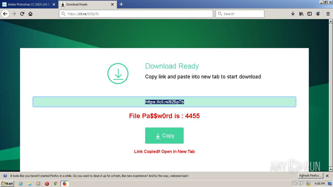This screenshot has width=333, height=187.
Task: Switch to the Adobe Photoshop CC 2023 tab
Action: [29, 4]
